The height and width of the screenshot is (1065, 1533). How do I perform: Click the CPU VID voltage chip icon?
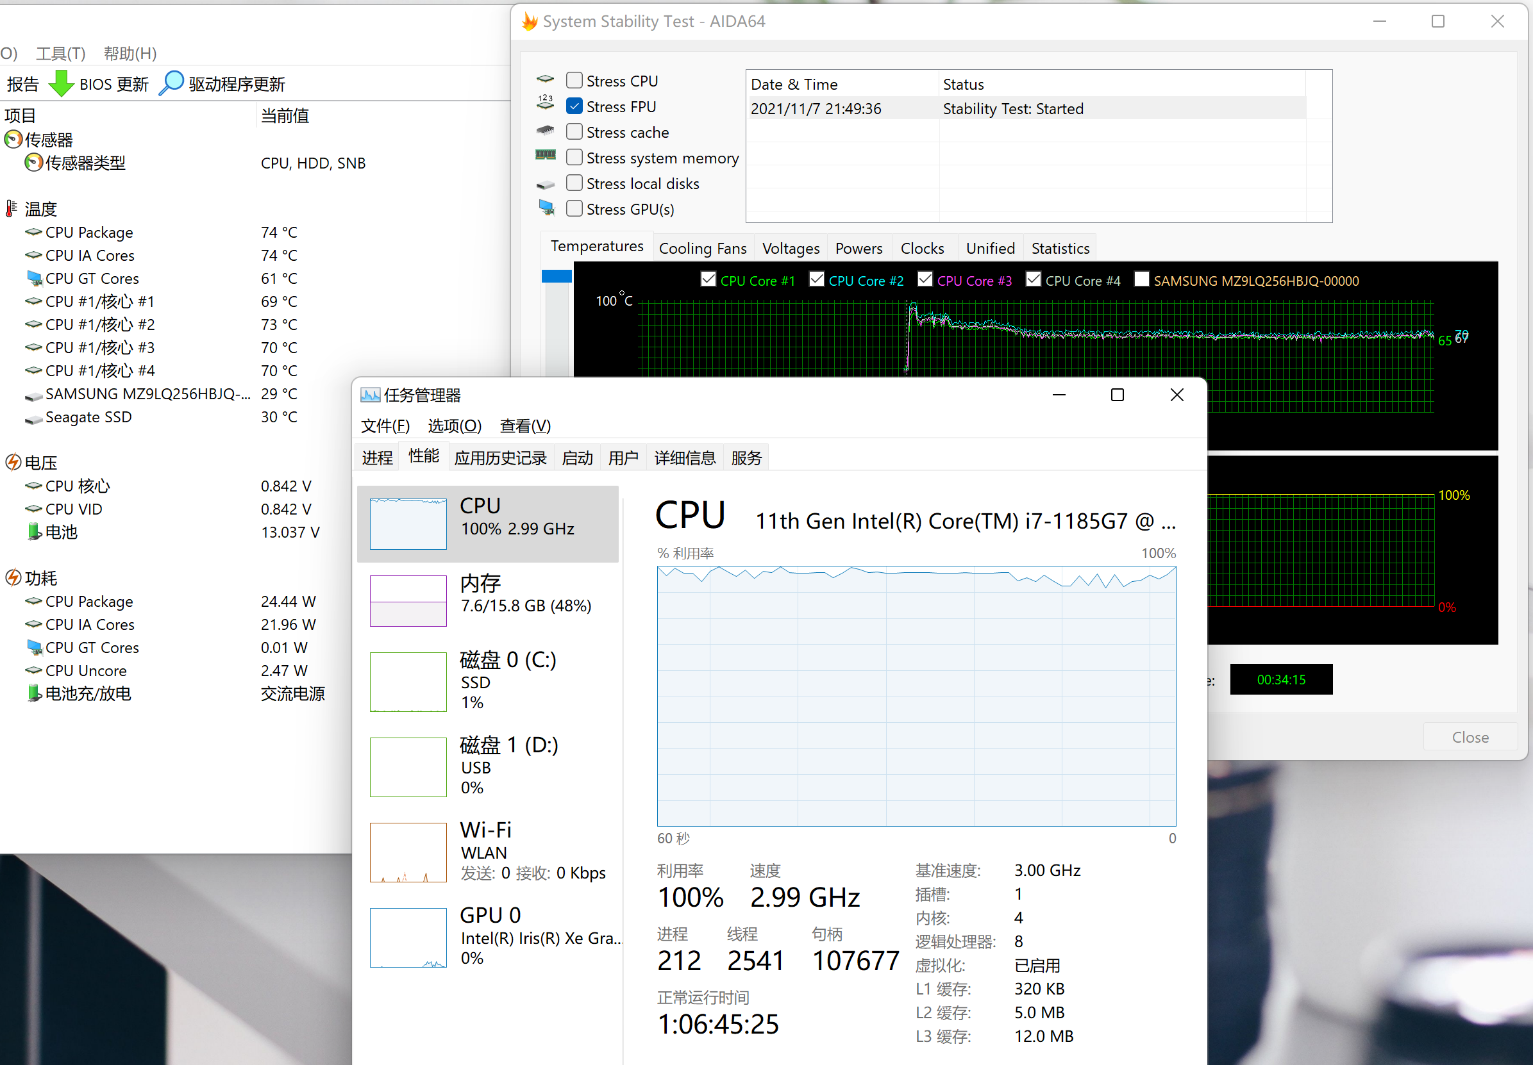click(x=33, y=509)
